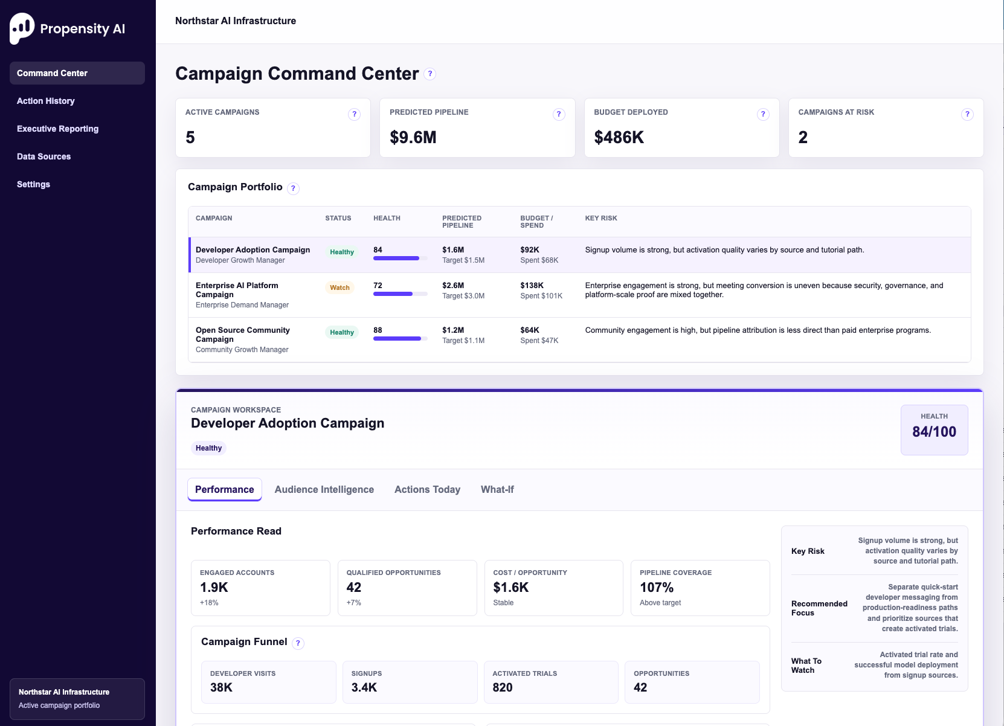Open help icon on Predicted Pipeline card
The width and height of the screenshot is (1004, 726).
tap(559, 114)
